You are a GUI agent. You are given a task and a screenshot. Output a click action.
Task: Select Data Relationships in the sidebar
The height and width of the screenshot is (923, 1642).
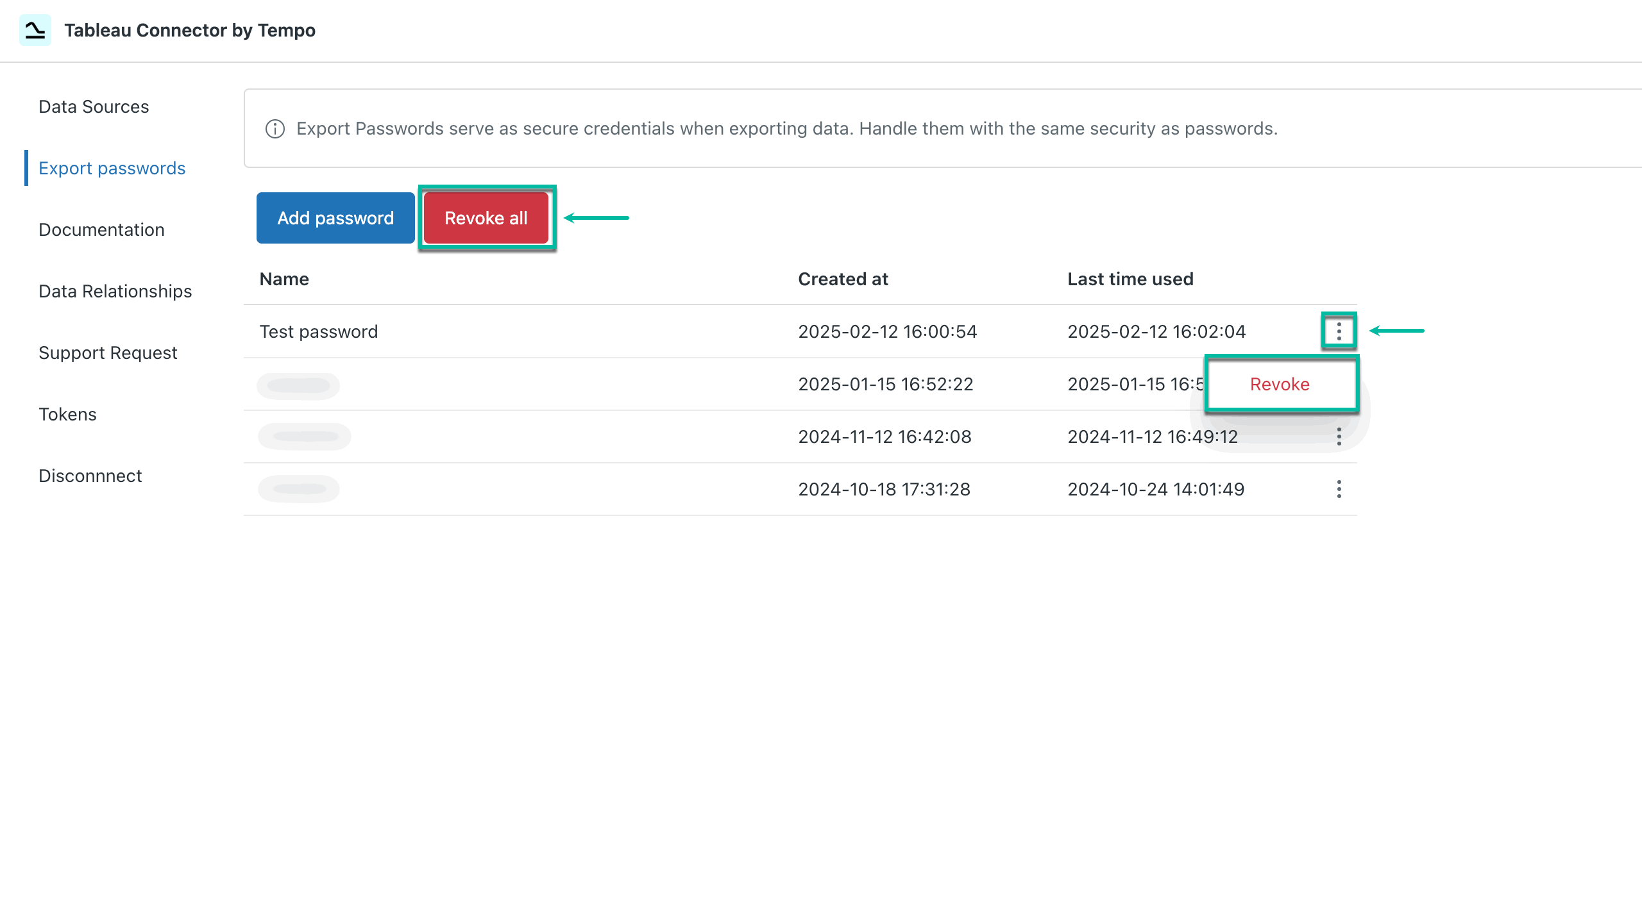pos(115,291)
